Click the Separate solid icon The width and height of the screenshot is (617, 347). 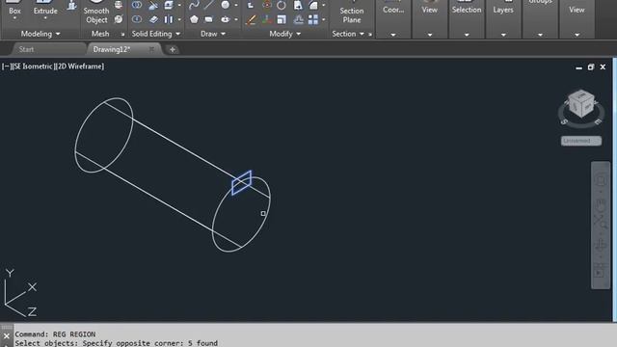tap(169, 19)
